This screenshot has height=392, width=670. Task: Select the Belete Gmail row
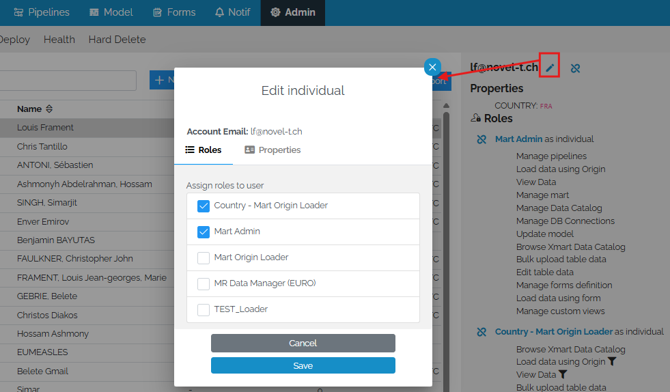tap(87, 372)
